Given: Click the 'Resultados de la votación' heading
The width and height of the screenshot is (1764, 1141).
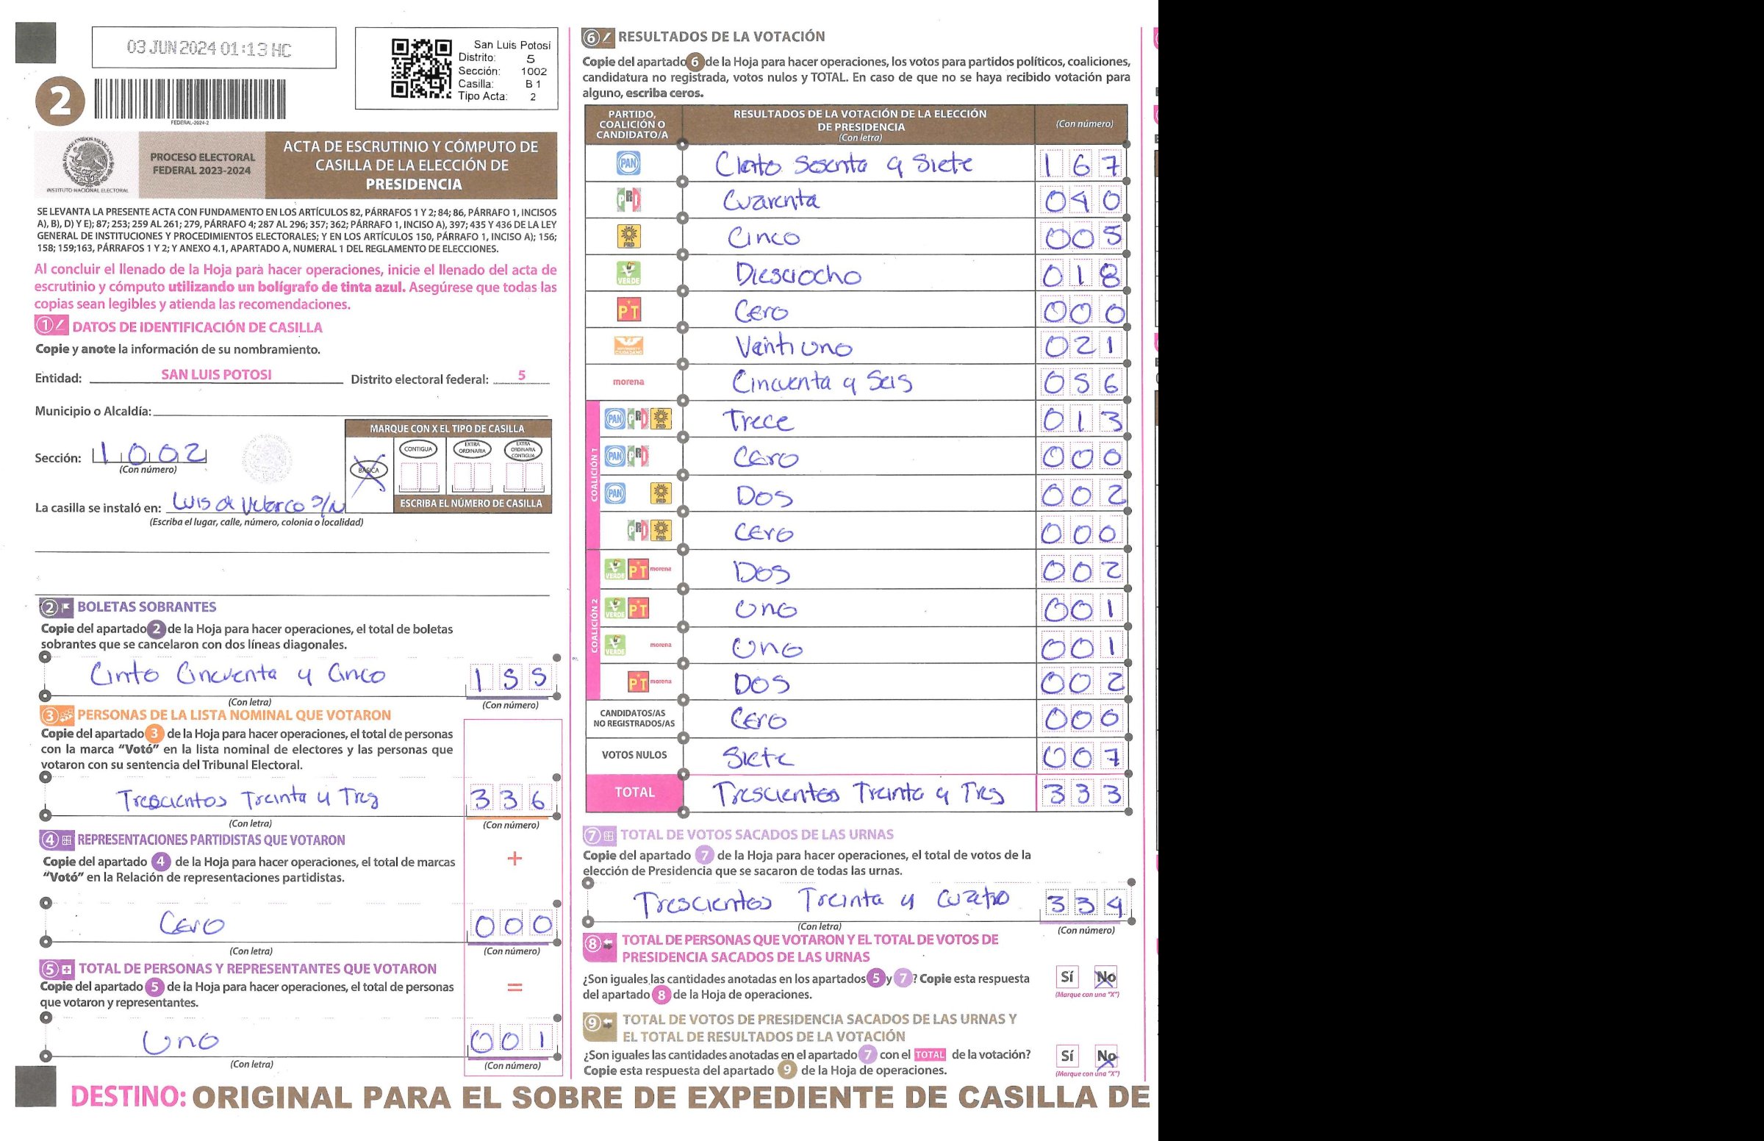Looking at the screenshot, I should [721, 37].
